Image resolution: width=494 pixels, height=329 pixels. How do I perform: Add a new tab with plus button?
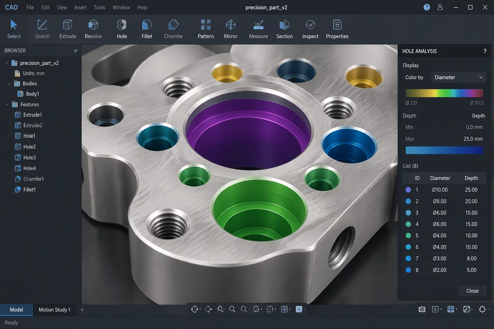click(82, 310)
